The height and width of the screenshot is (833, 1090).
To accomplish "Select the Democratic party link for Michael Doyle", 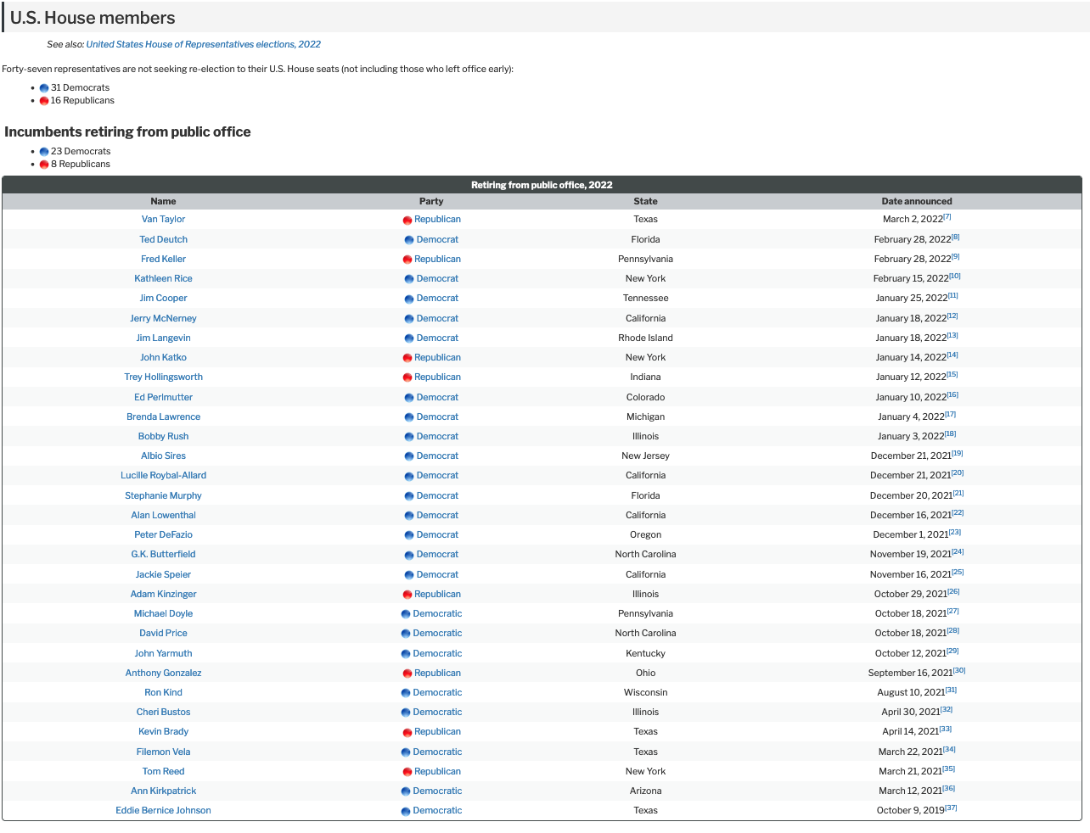I will tap(437, 613).
